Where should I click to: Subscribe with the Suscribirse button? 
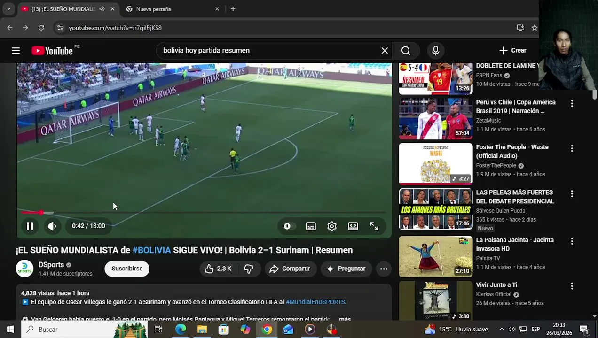click(x=127, y=269)
